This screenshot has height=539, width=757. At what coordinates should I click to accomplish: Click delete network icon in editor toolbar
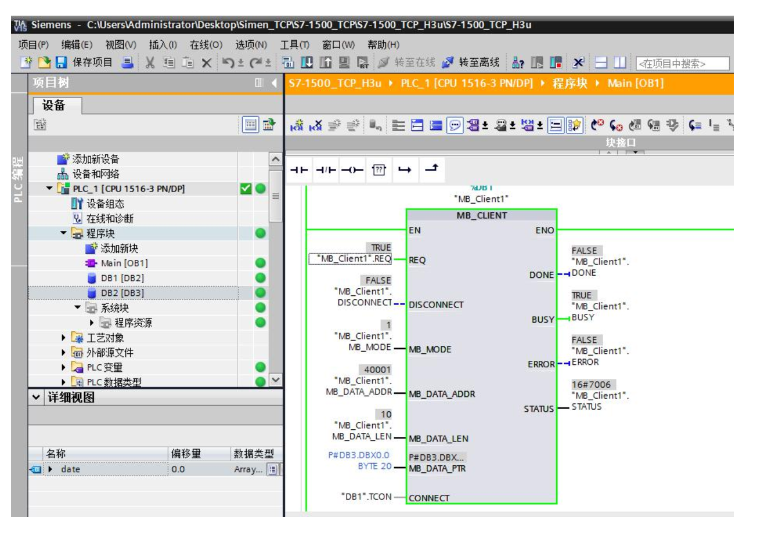tap(316, 125)
